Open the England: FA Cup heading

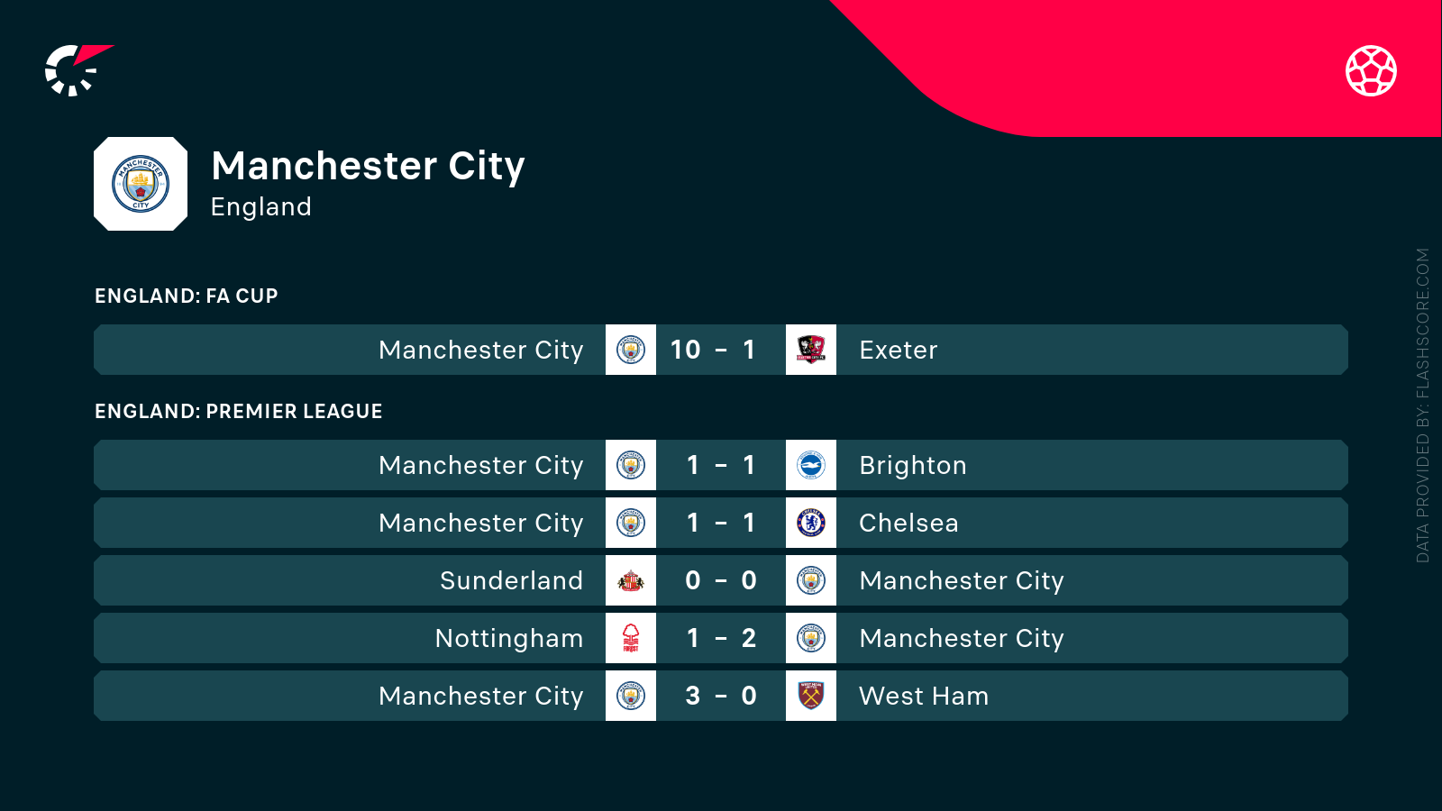(x=187, y=296)
